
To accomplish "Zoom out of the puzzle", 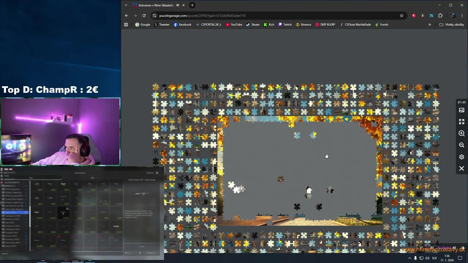I will (x=461, y=145).
